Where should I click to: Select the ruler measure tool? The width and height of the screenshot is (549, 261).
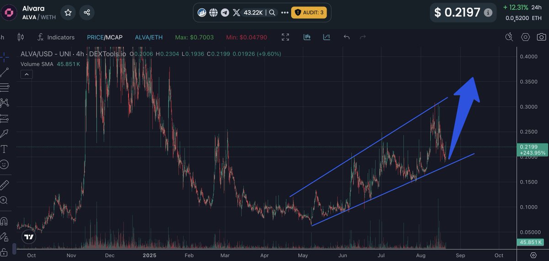pos(4,185)
